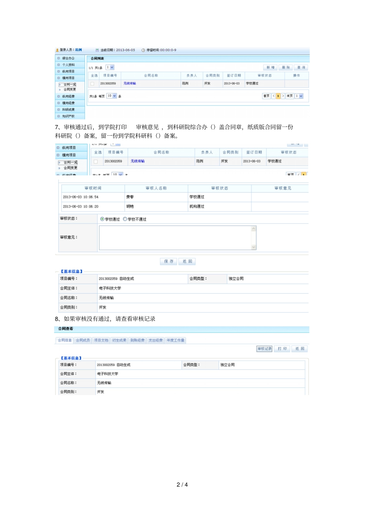
Task: Switch to the 衍生成果 tab
Action: tap(119, 341)
